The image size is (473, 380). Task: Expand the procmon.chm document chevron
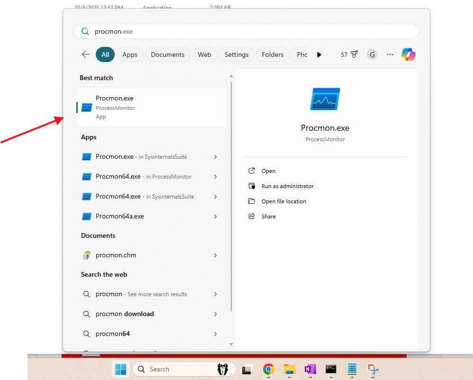pyautogui.click(x=215, y=255)
